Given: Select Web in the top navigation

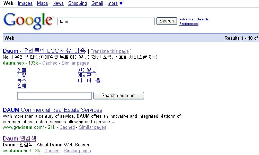Looking at the screenshot, I should (x=8, y=3).
